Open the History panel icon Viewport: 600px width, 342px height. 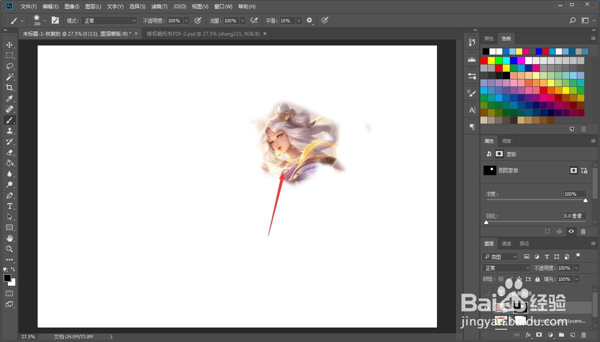472,42
